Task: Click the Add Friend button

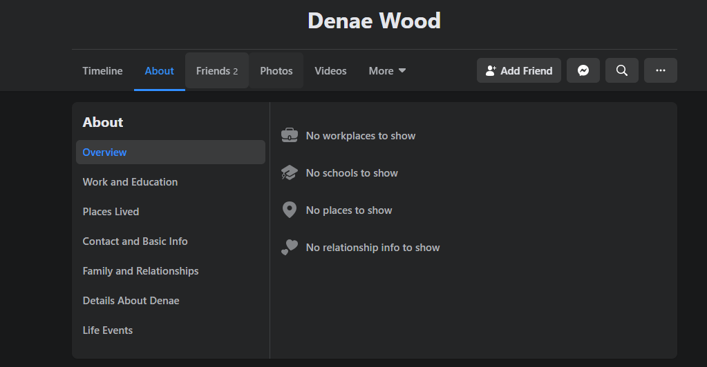Action: pyautogui.click(x=519, y=70)
